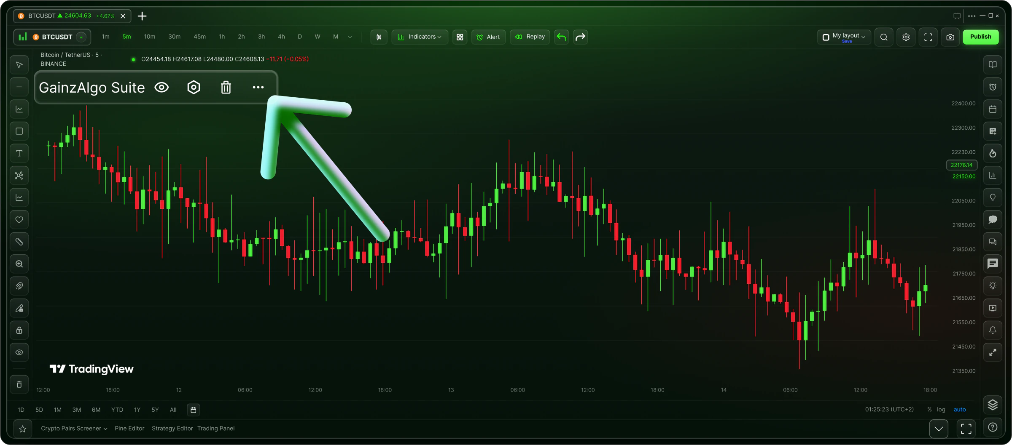Click the trash remove drawings icon in left toolbar
The width and height of the screenshot is (1012, 445).
[19, 384]
